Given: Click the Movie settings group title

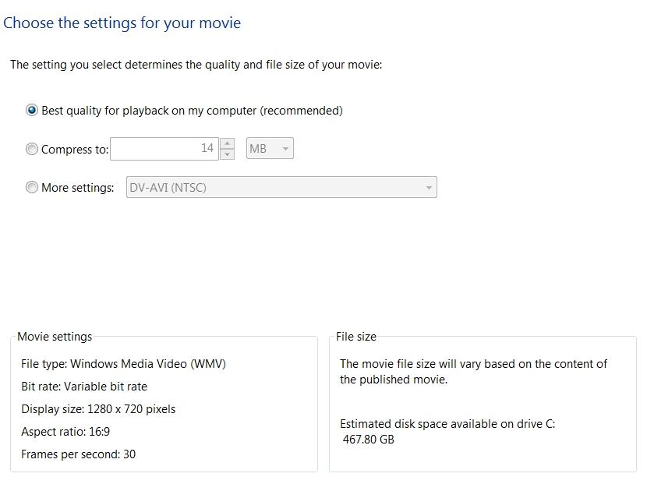Looking at the screenshot, I should point(55,337).
